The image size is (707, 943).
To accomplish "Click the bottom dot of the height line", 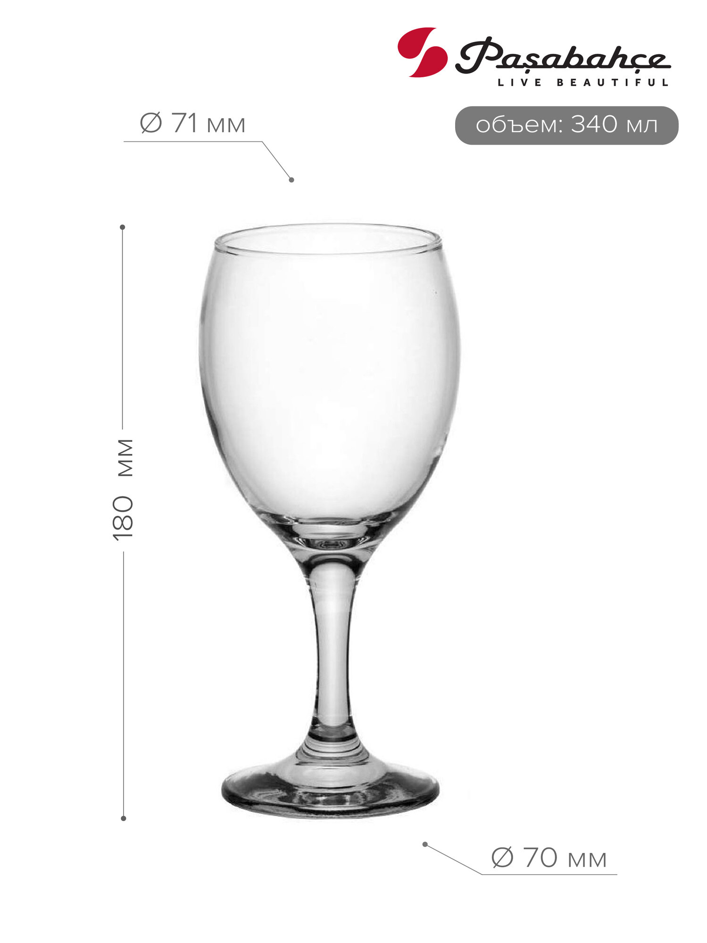I will tap(124, 819).
